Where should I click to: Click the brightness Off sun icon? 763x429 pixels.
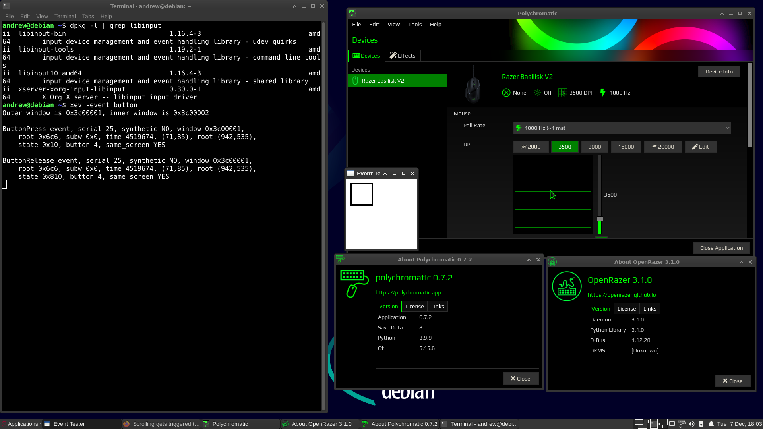coord(537,93)
